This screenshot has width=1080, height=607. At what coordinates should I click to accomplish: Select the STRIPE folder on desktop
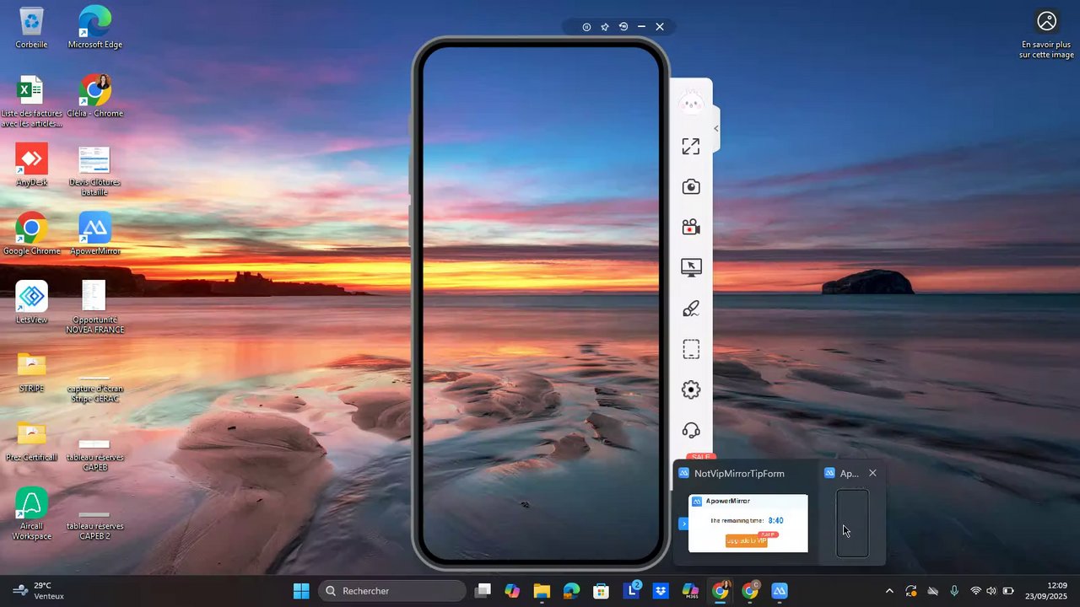[31, 372]
